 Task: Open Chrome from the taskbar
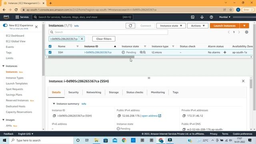pos(124,140)
